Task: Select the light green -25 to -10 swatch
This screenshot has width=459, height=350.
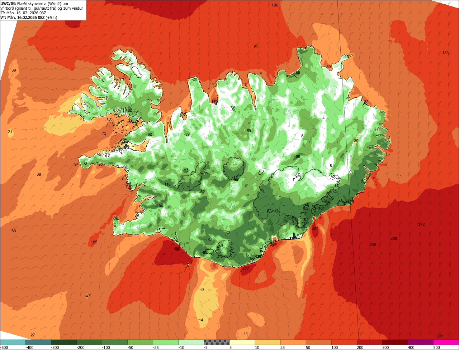Action: coord(165,342)
